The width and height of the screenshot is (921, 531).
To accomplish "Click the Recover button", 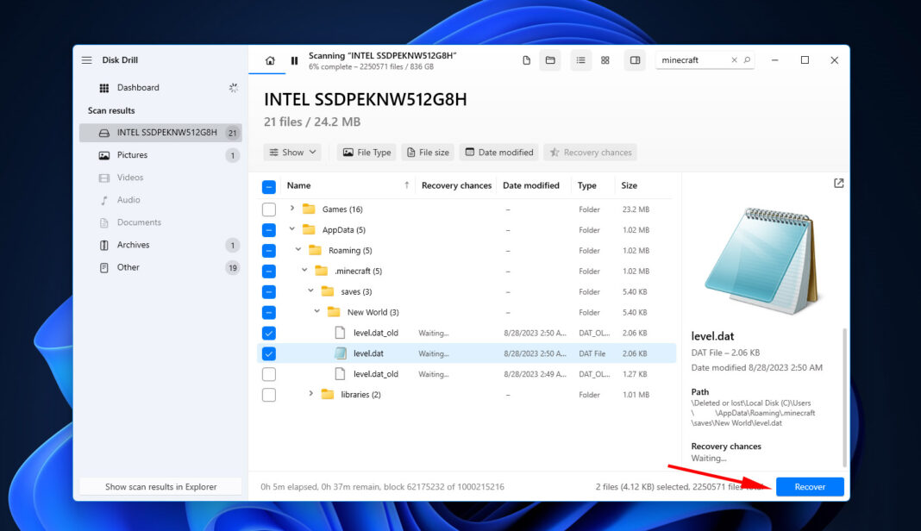I will (x=809, y=486).
